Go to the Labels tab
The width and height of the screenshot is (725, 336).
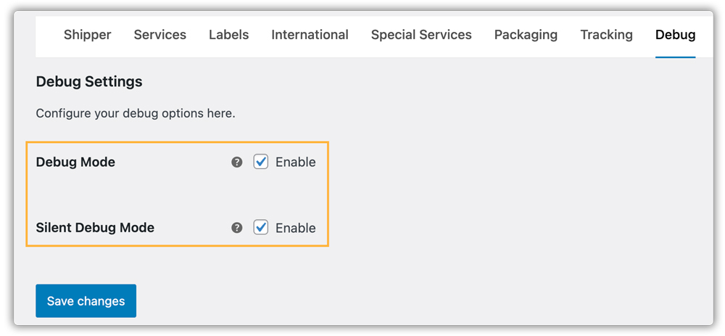(x=228, y=35)
